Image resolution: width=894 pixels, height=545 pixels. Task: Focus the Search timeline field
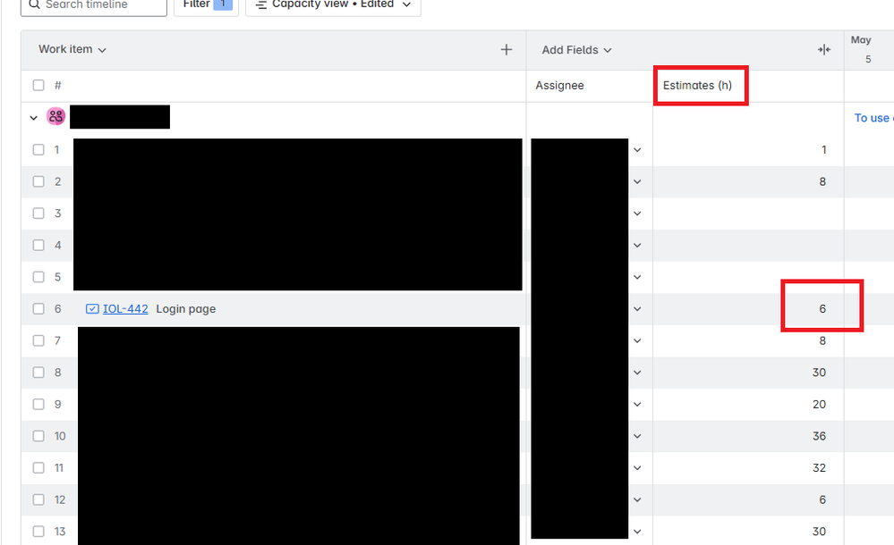tap(94, 5)
